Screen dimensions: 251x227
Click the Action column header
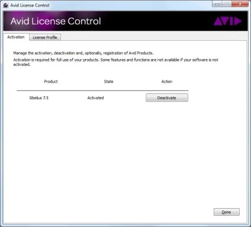167,82
